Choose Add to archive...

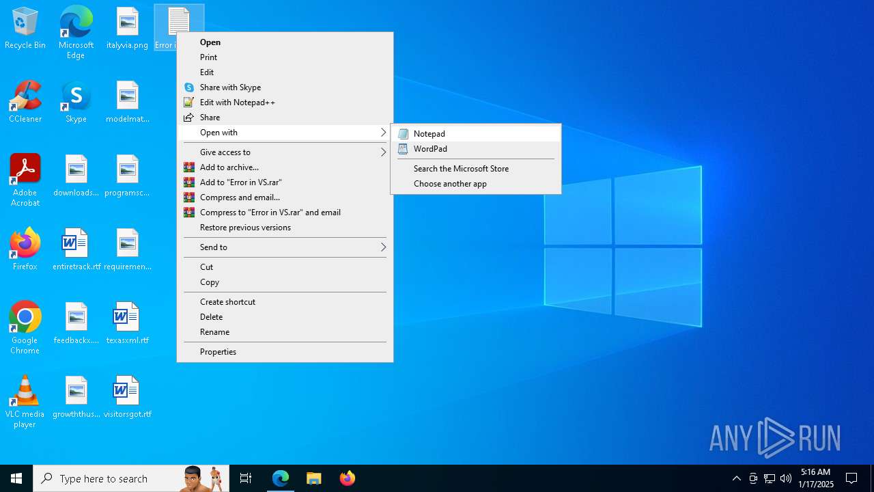coord(285,167)
